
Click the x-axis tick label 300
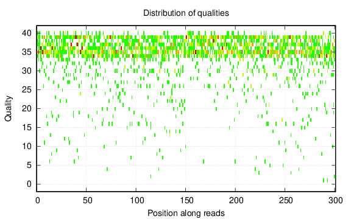tap(336, 201)
